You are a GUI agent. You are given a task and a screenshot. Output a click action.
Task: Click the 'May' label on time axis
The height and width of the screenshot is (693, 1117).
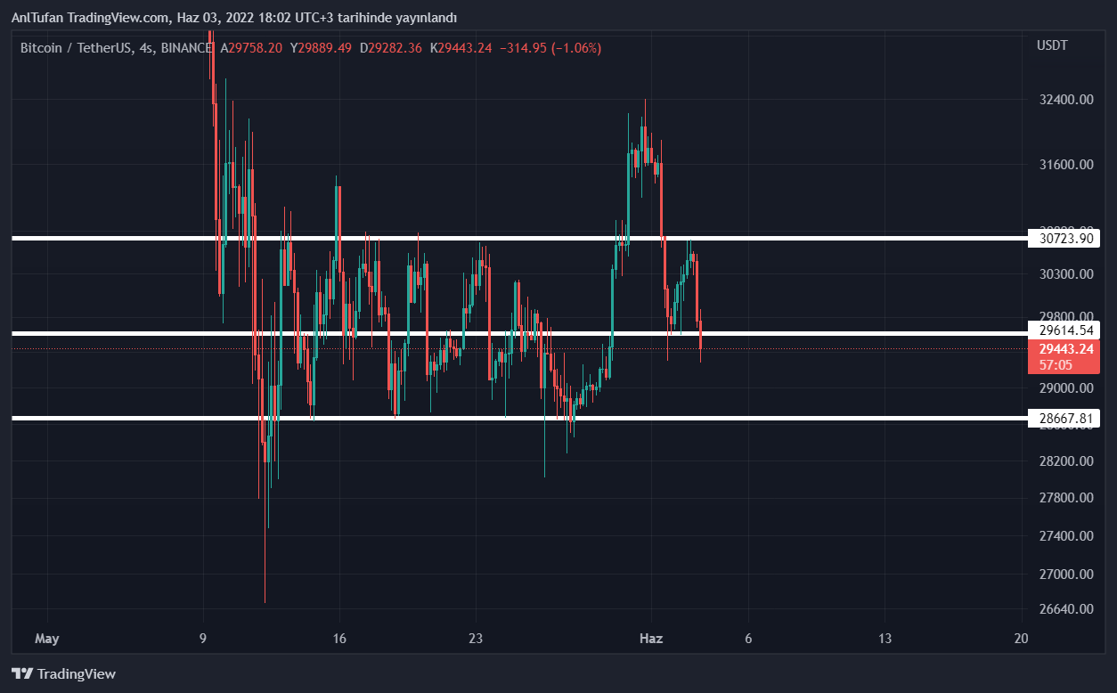tap(46, 639)
